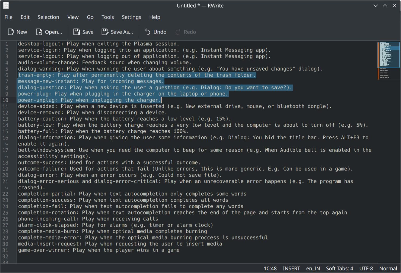Image resolution: width=401 pixels, height=273 pixels.
Task: Click the scrollbar minimap of the document
Action: [388, 60]
